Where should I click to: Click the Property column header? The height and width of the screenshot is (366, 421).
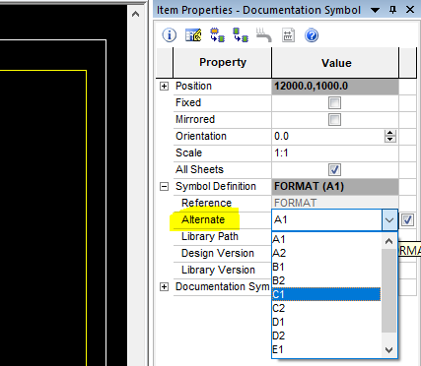[223, 62]
